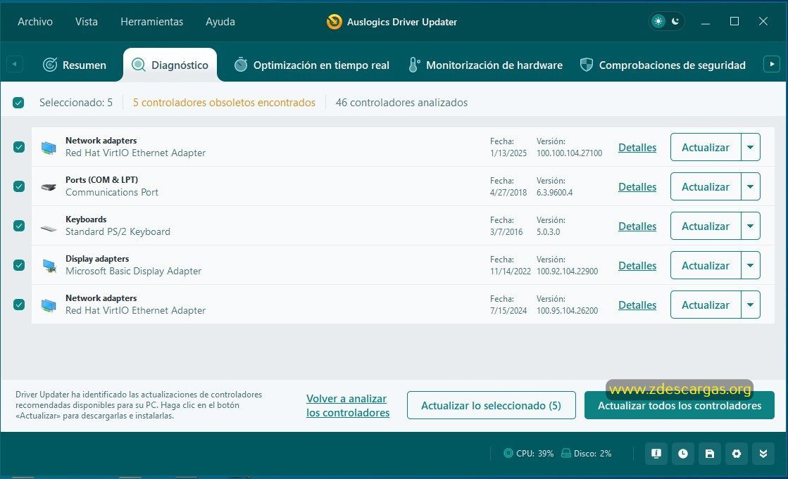Click Actualizar for Microsoft Basic Display Adapter
The height and width of the screenshot is (479, 788).
(706, 265)
